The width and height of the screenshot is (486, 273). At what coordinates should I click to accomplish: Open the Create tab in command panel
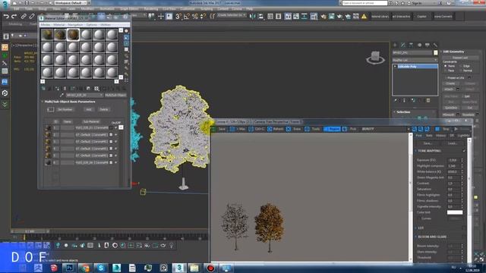395,45
